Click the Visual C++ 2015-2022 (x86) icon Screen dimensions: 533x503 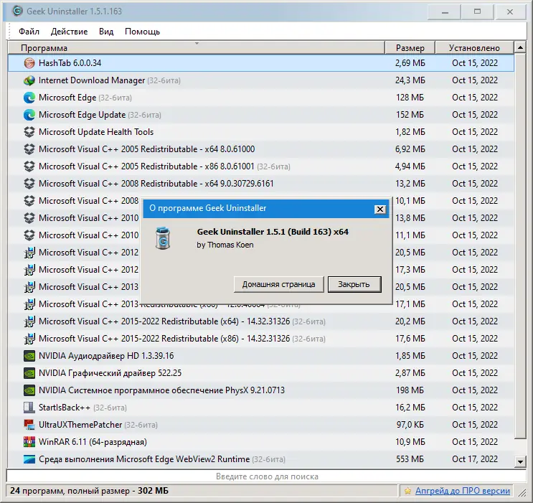pyautogui.click(x=29, y=339)
